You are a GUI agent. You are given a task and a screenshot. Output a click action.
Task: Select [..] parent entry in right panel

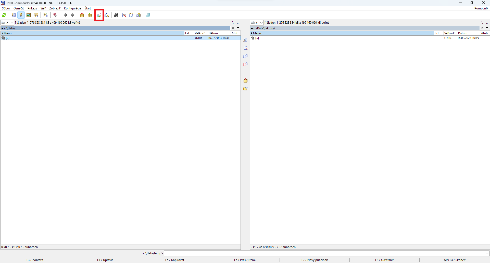[x=370, y=38]
